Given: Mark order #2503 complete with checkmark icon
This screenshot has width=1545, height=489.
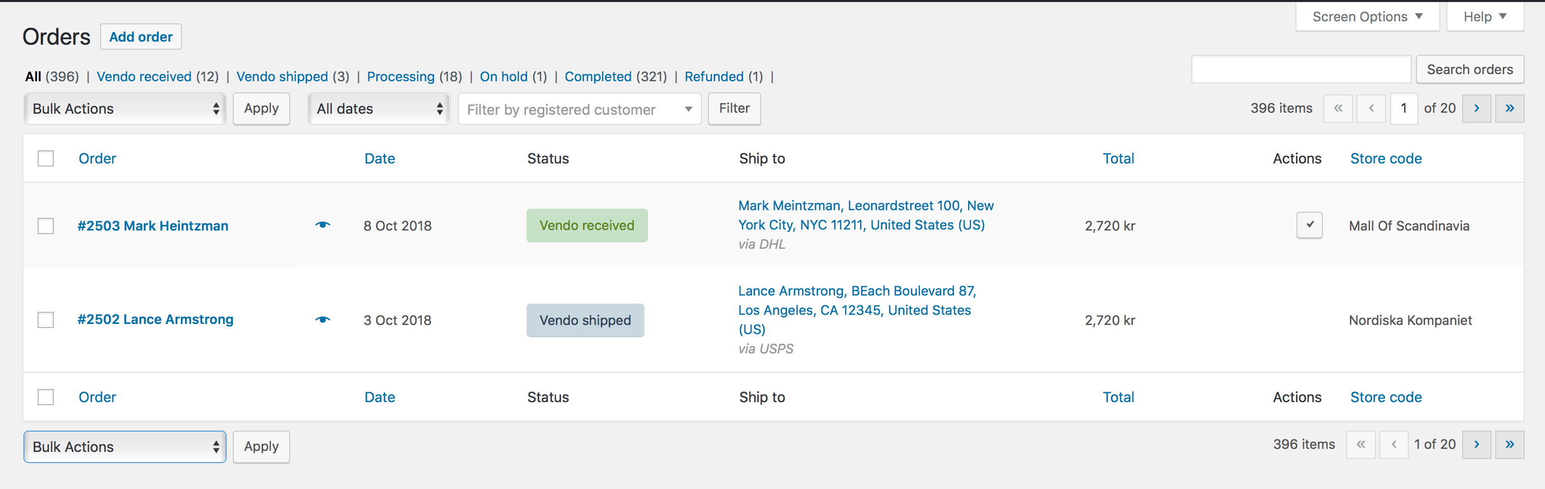Looking at the screenshot, I should [x=1309, y=225].
